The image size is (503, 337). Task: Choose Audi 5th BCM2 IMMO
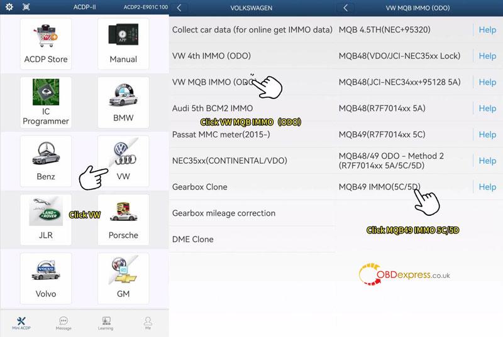click(x=252, y=108)
